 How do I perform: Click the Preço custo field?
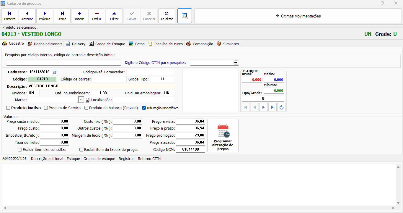pos(54,128)
